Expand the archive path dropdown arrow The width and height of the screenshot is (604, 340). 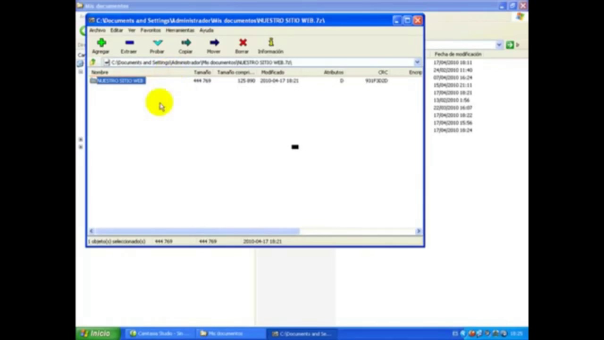pos(417,62)
